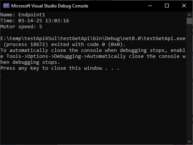
Task: Click the Microsoft Visual Studio Debug Console title
Action: point(50,6)
